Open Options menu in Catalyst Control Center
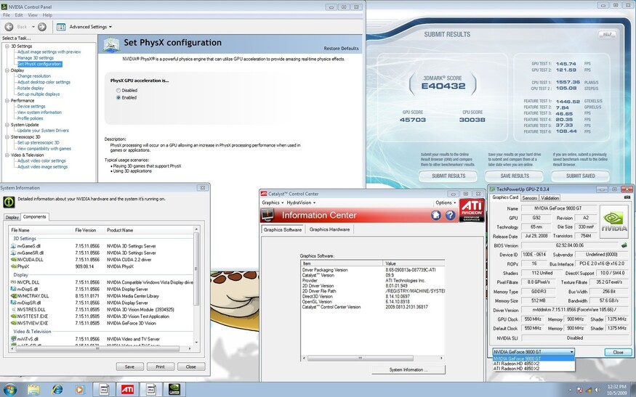636x397 pixels. [446, 202]
